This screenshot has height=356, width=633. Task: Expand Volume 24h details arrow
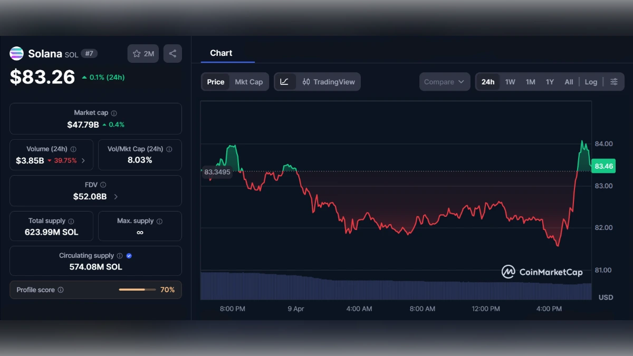point(84,161)
